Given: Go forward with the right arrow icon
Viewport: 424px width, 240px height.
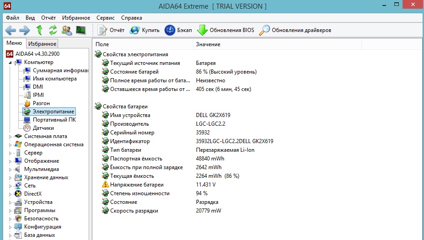Looking at the screenshot, I should (25, 30).
